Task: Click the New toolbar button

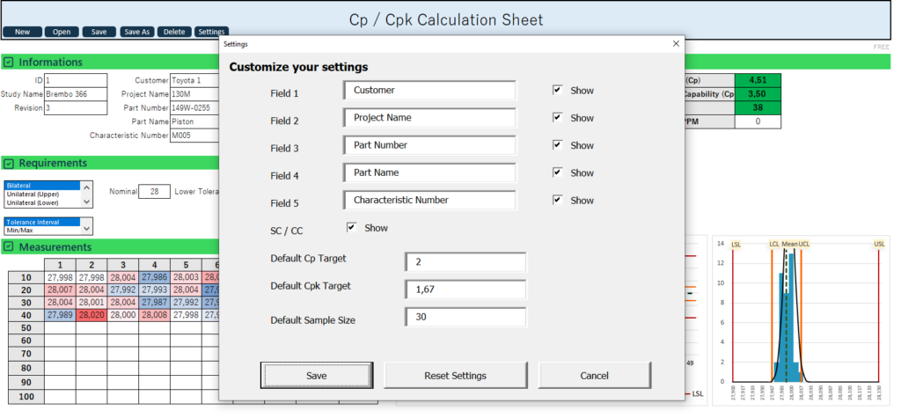Action: click(23, 32)
